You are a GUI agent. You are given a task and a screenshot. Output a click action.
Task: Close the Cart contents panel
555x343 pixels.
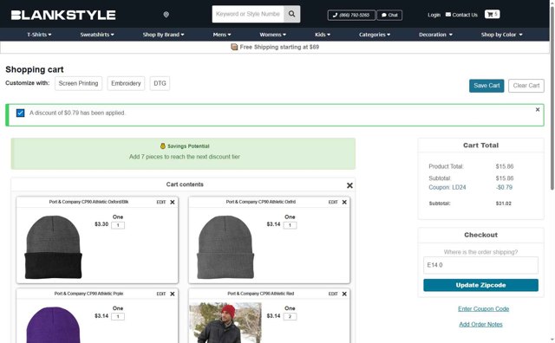click(349, 185)
